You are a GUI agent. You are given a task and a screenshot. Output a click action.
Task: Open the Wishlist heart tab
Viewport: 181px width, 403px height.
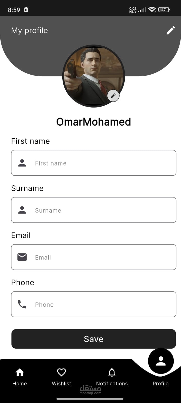tap(61, 377)
